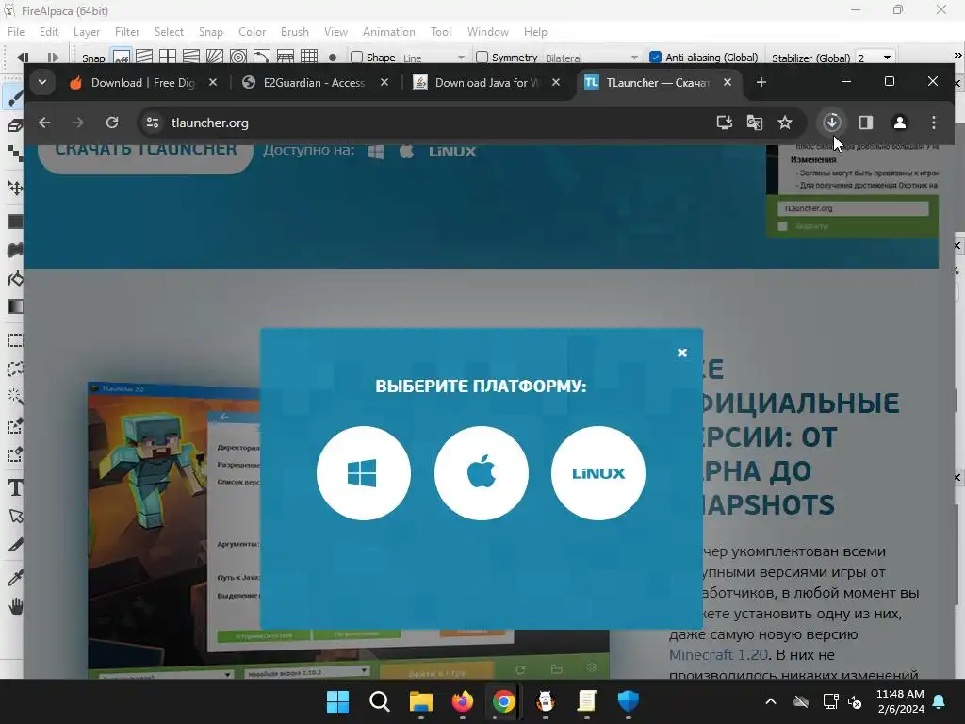Open Firefox from taskbar
The height and width of the screenshot is (724, 965).
[462, 701]
